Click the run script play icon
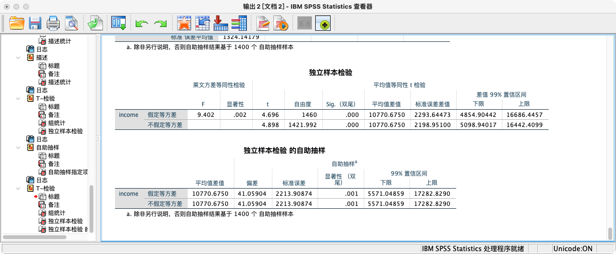Viewport: 616px width, 254px height. pos(281,23)
